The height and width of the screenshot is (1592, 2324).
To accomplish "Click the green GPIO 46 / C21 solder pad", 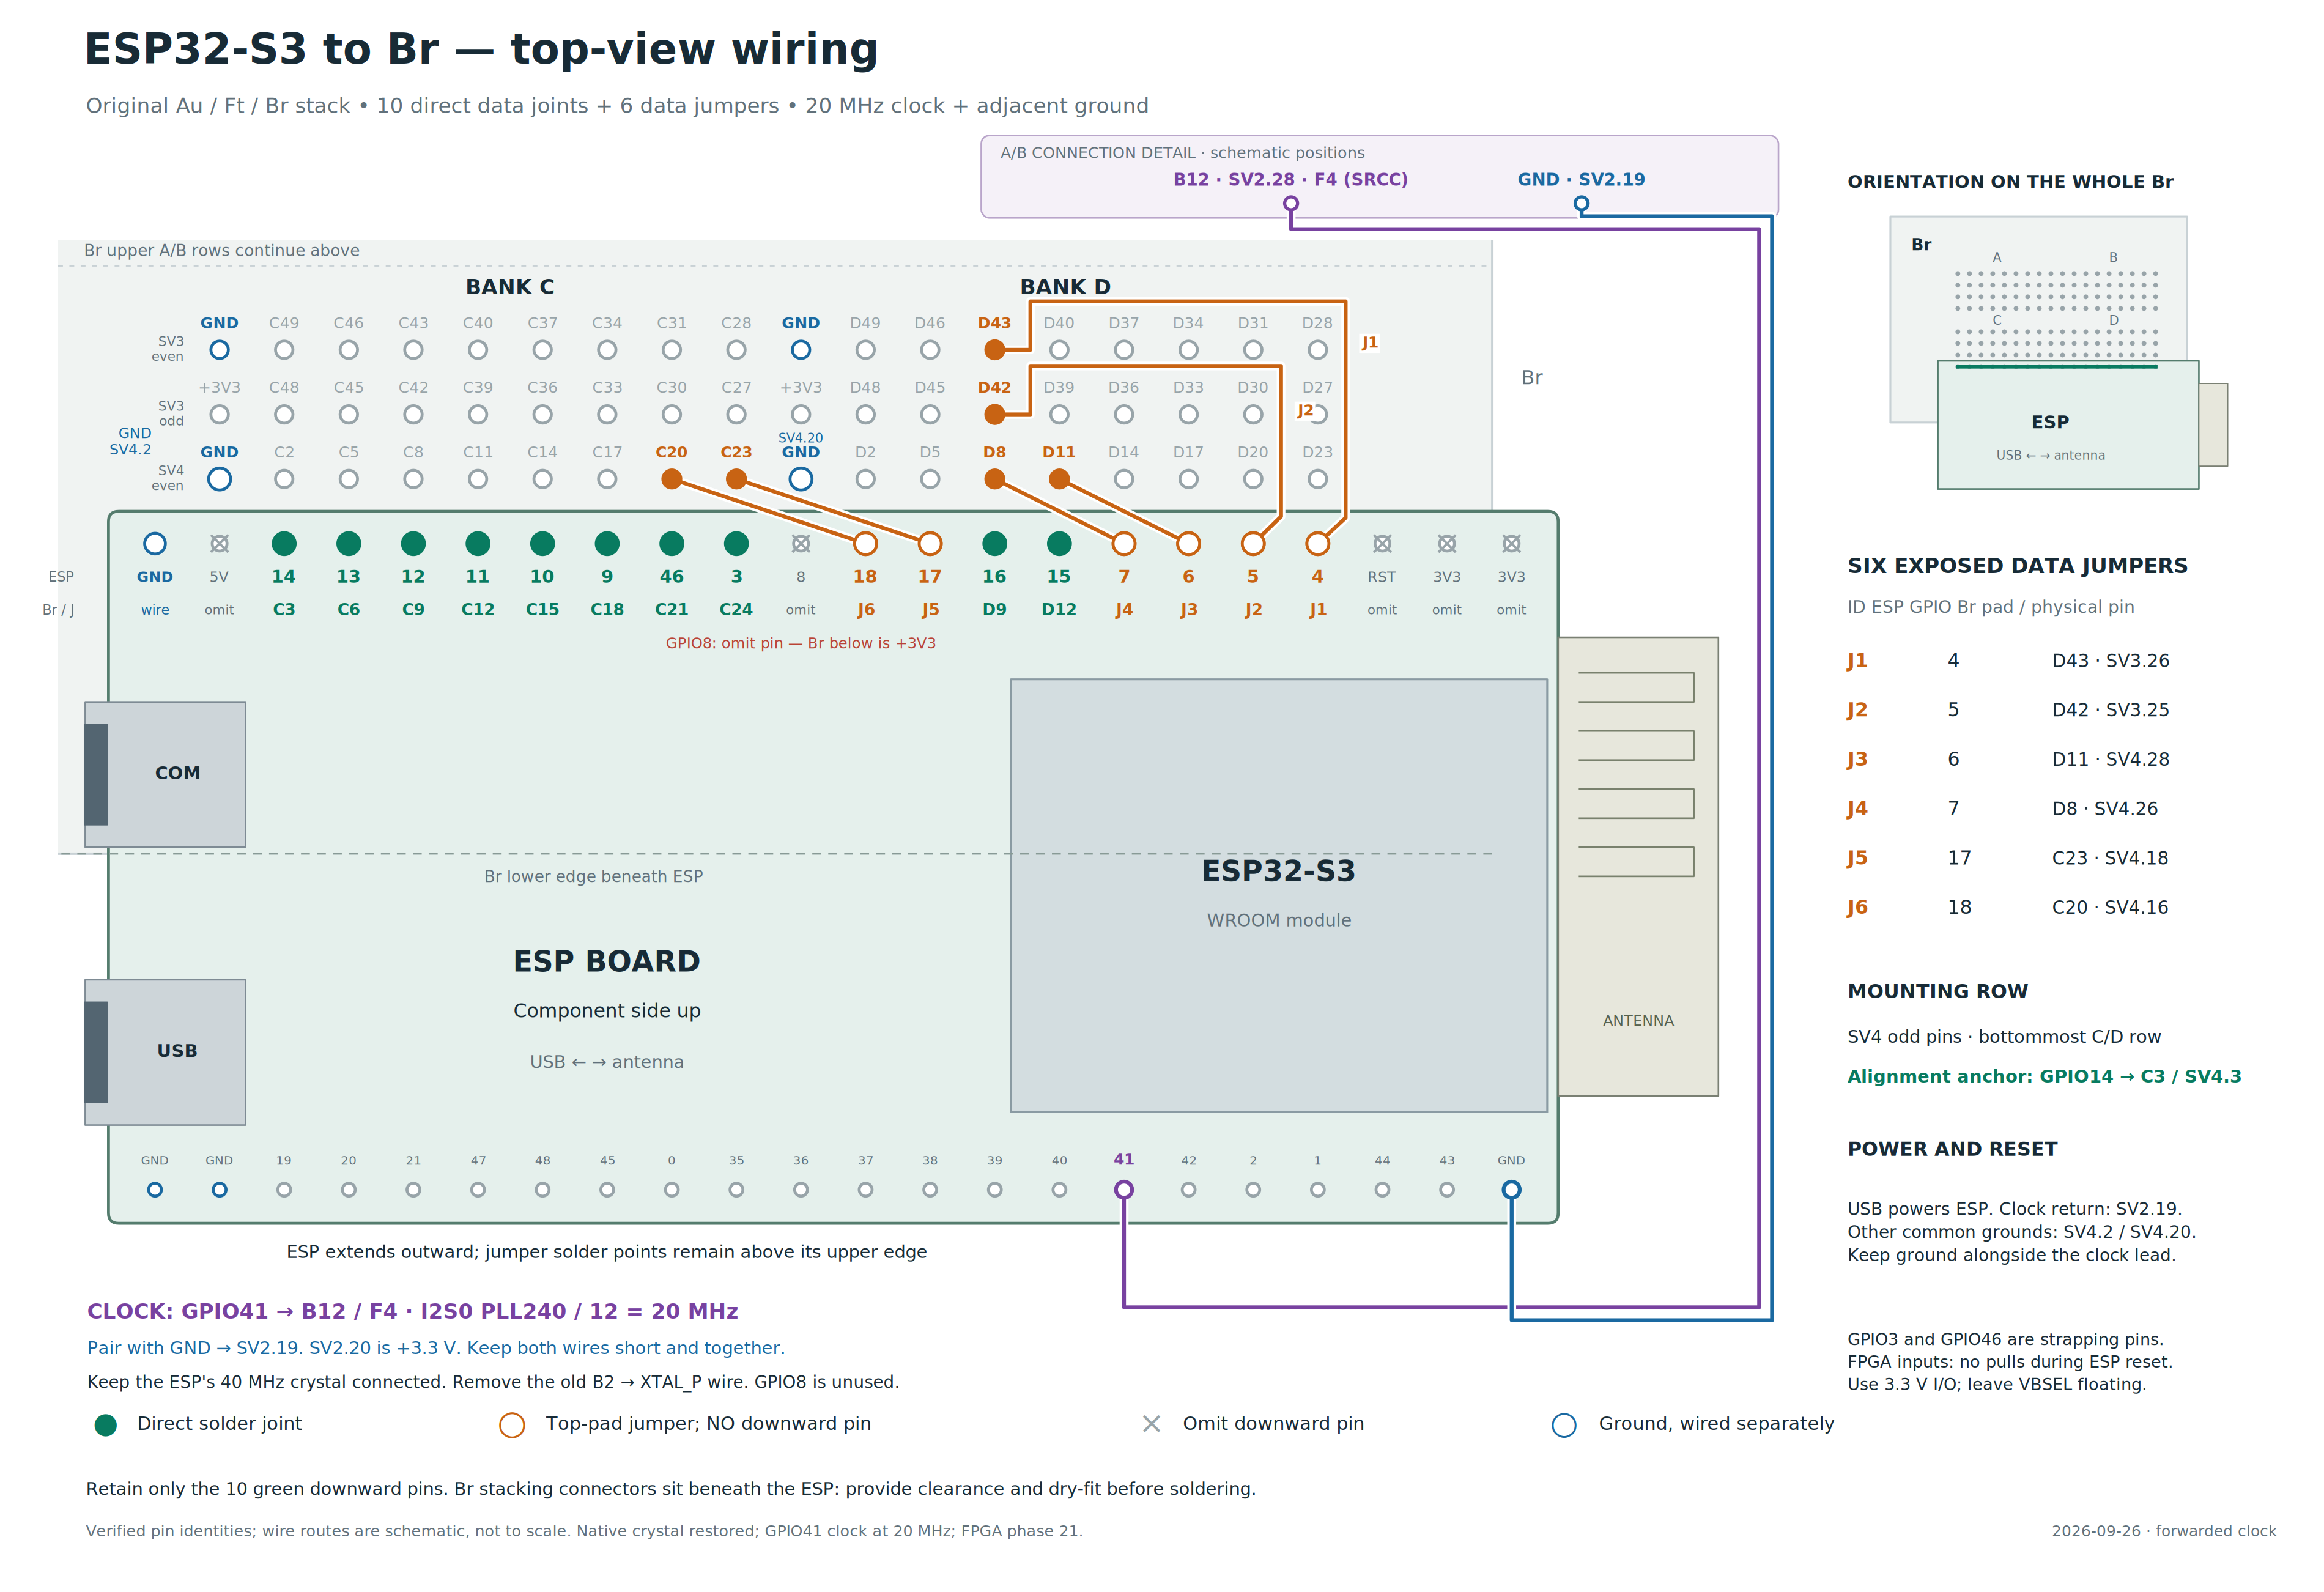I will (672, 544).
